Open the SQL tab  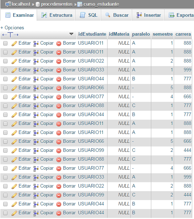tap(89, 15)
